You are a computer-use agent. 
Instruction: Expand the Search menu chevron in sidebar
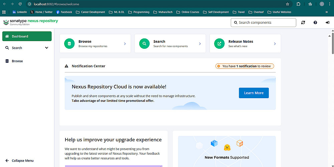46,48
